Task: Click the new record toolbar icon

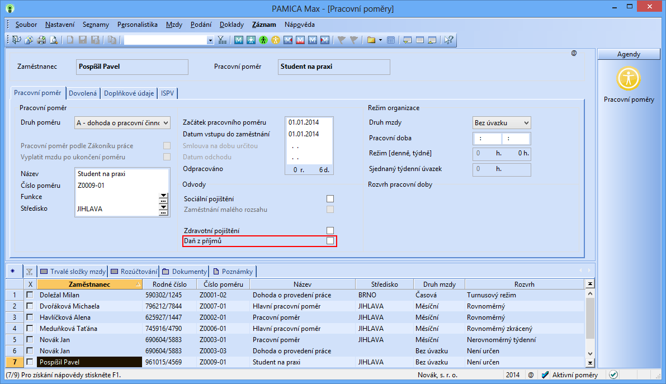Action: pyautogui.click(x=70, y=40)
